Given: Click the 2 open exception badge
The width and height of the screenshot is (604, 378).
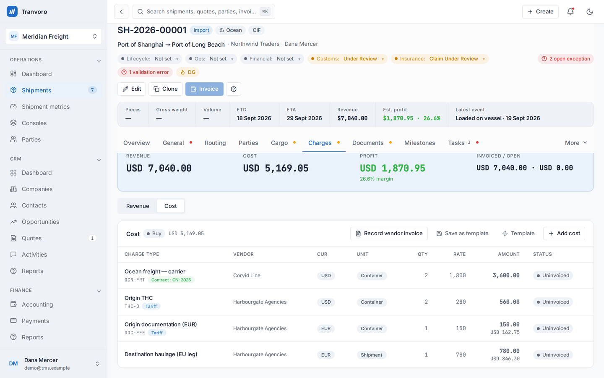Looking at the screenshot, I should [565, 59].
